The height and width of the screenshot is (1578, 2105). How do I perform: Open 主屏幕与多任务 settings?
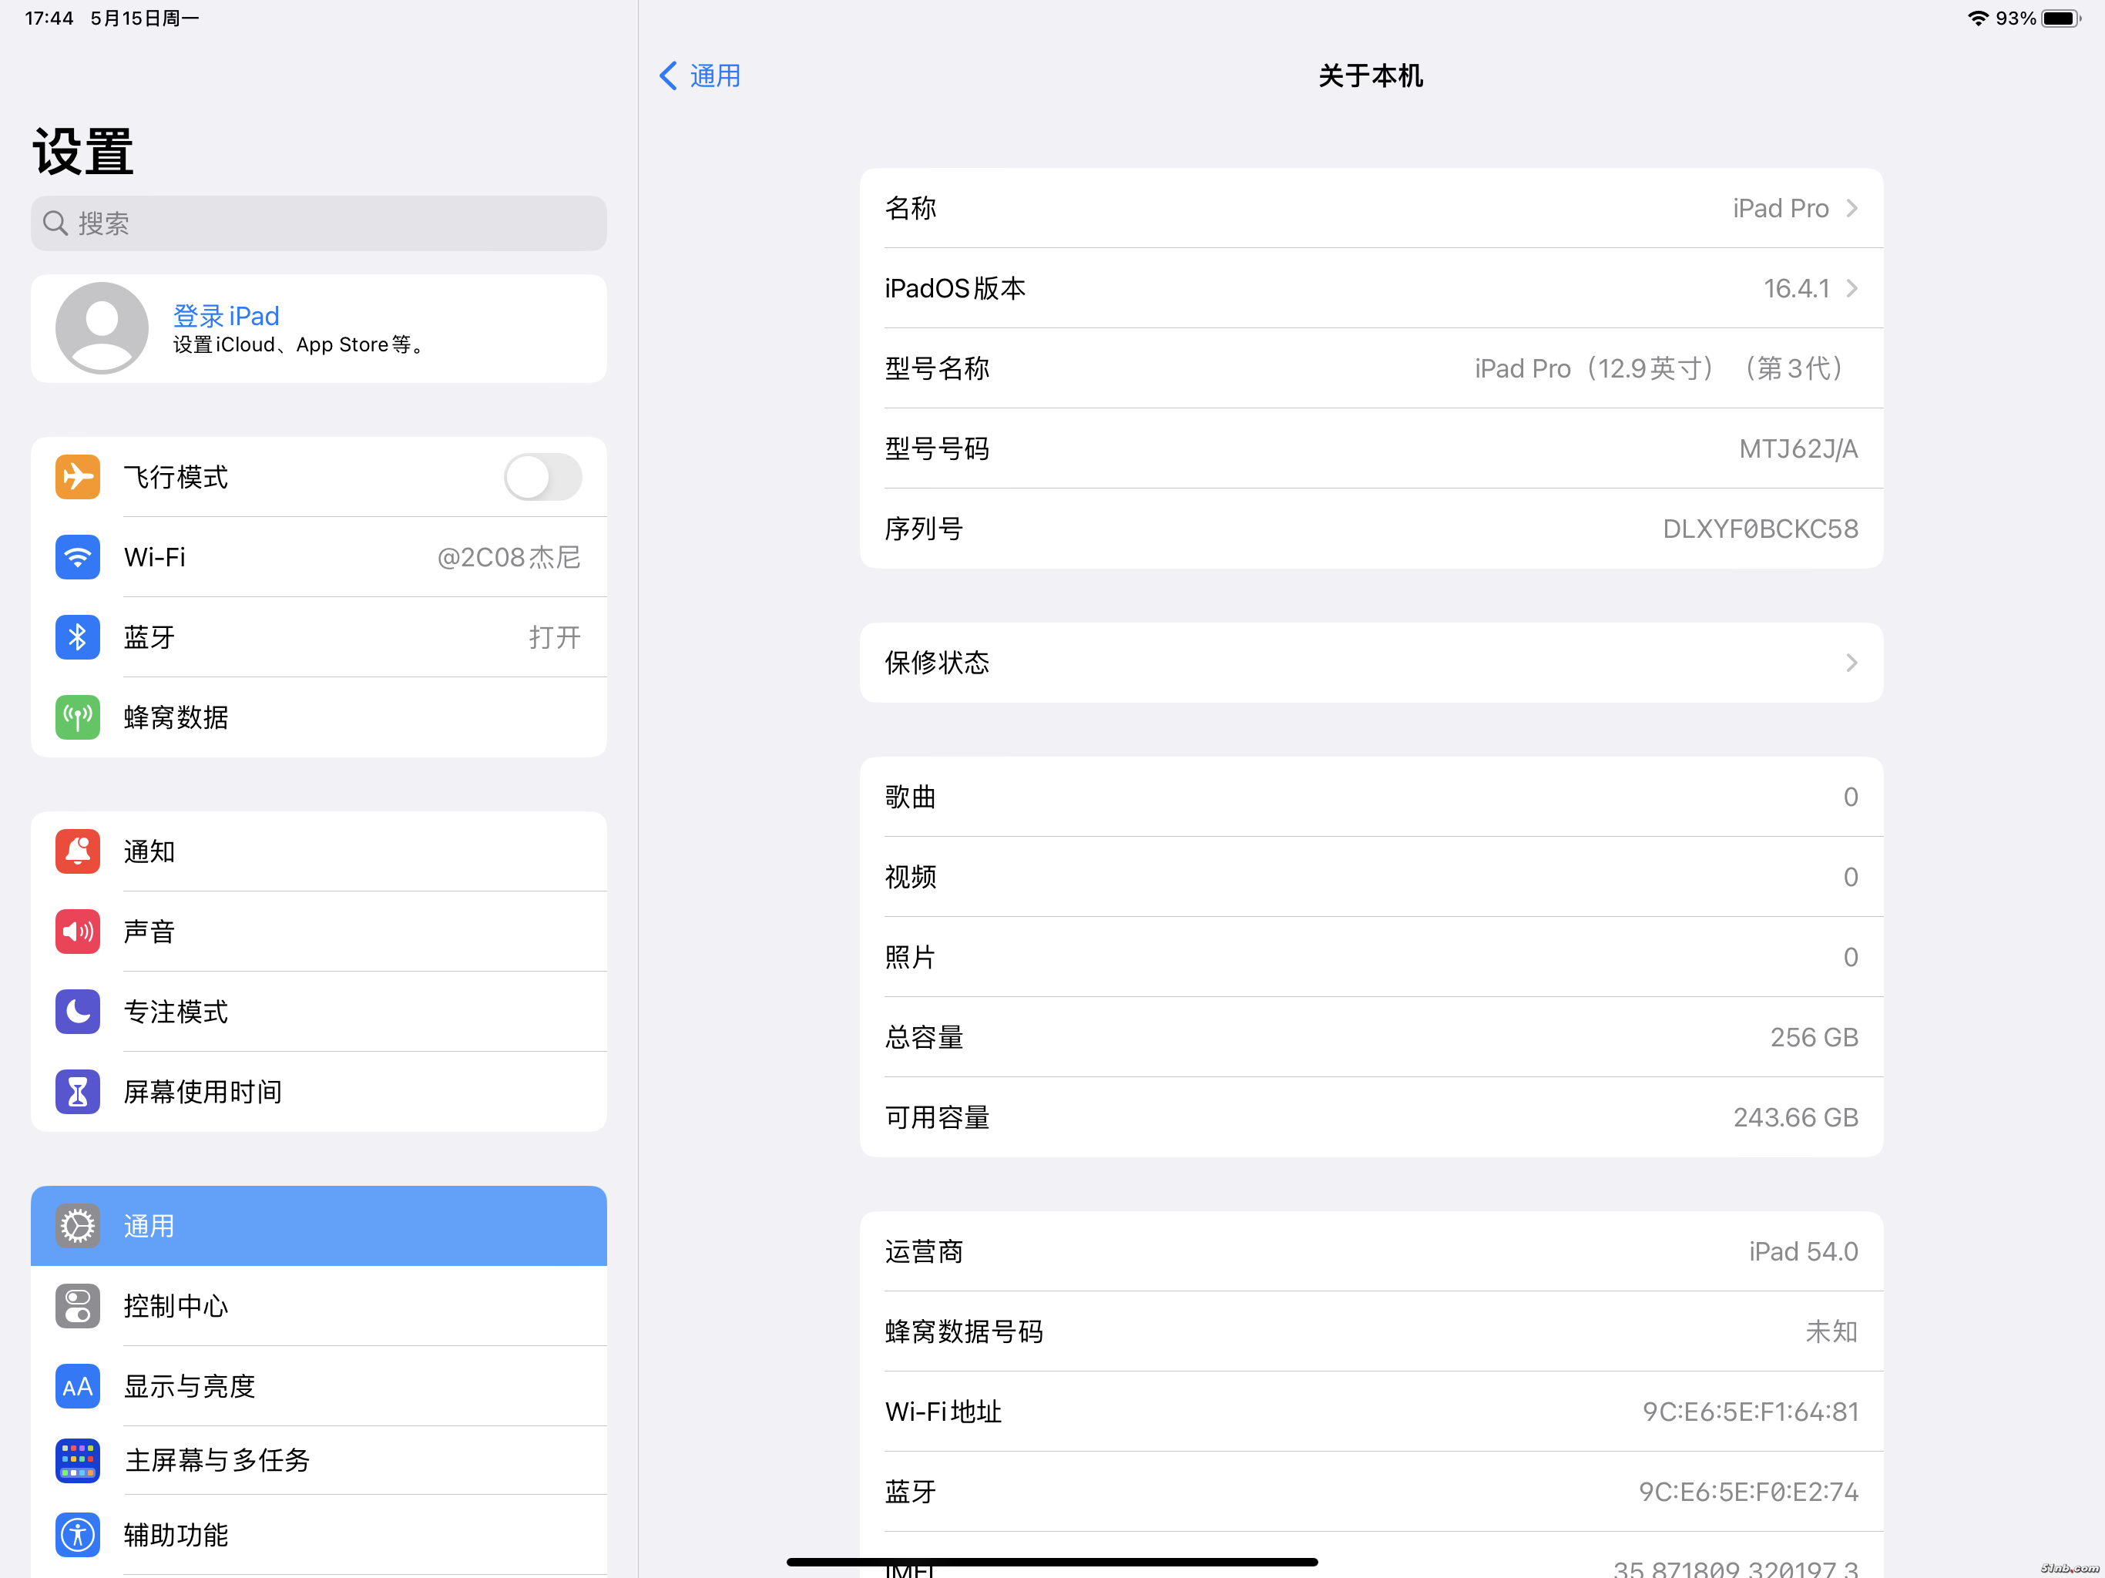318,1460
